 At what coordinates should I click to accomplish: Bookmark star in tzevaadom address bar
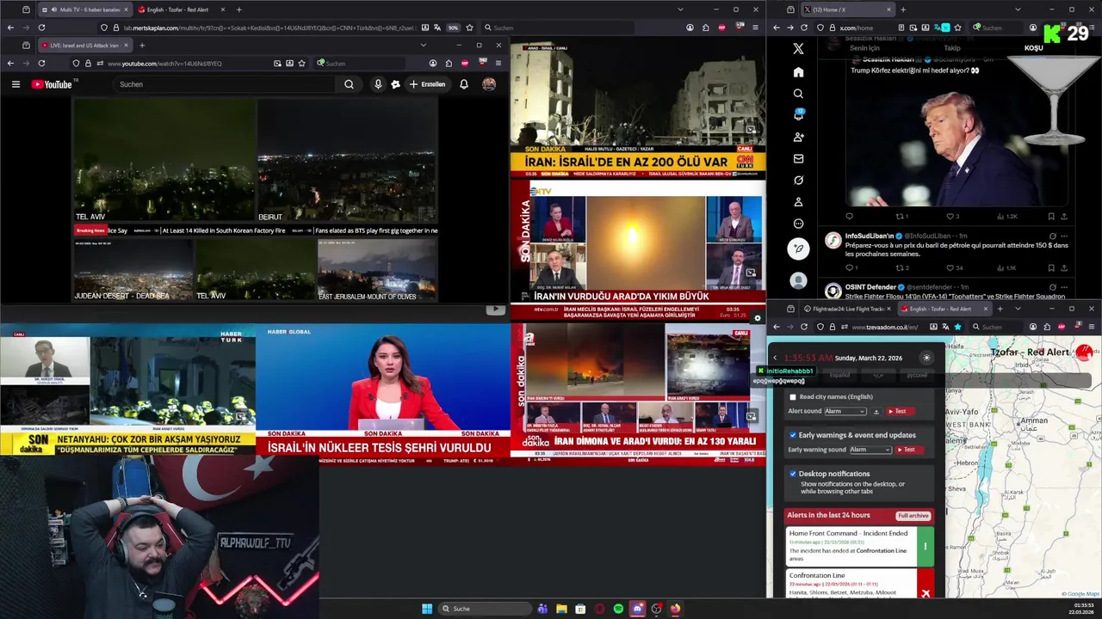[957, 327]
